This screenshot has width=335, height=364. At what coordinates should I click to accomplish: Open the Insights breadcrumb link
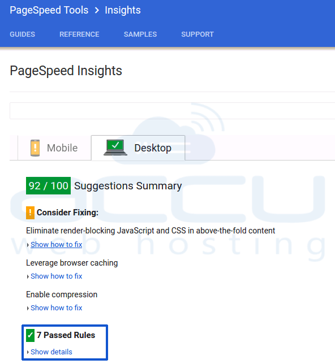(123, 10)
